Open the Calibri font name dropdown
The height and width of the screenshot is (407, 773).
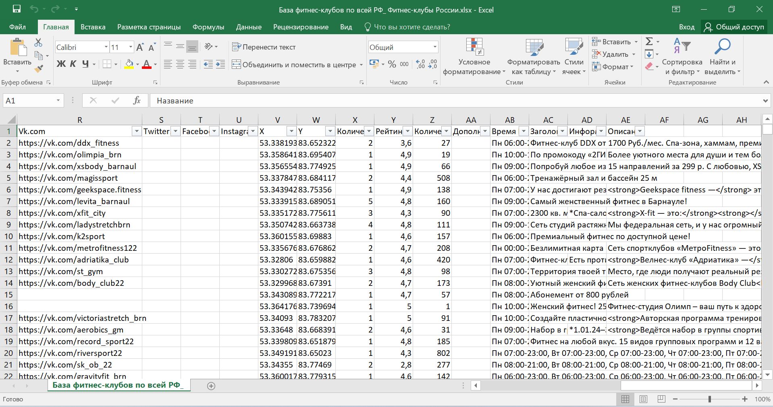[x=106, y=47]
